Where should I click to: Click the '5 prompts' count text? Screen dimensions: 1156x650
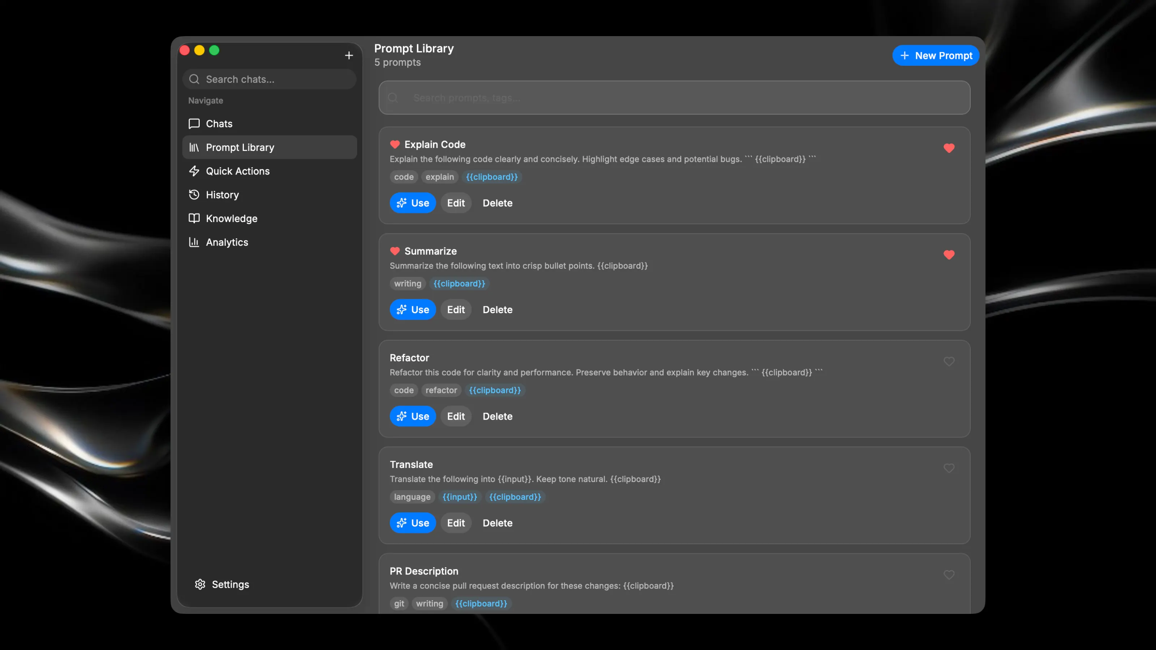coord(398,63)
